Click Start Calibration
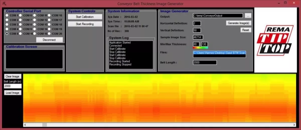The width and height of the screenshot is (301, 130). pyautogui.click(x=85, y=17)
